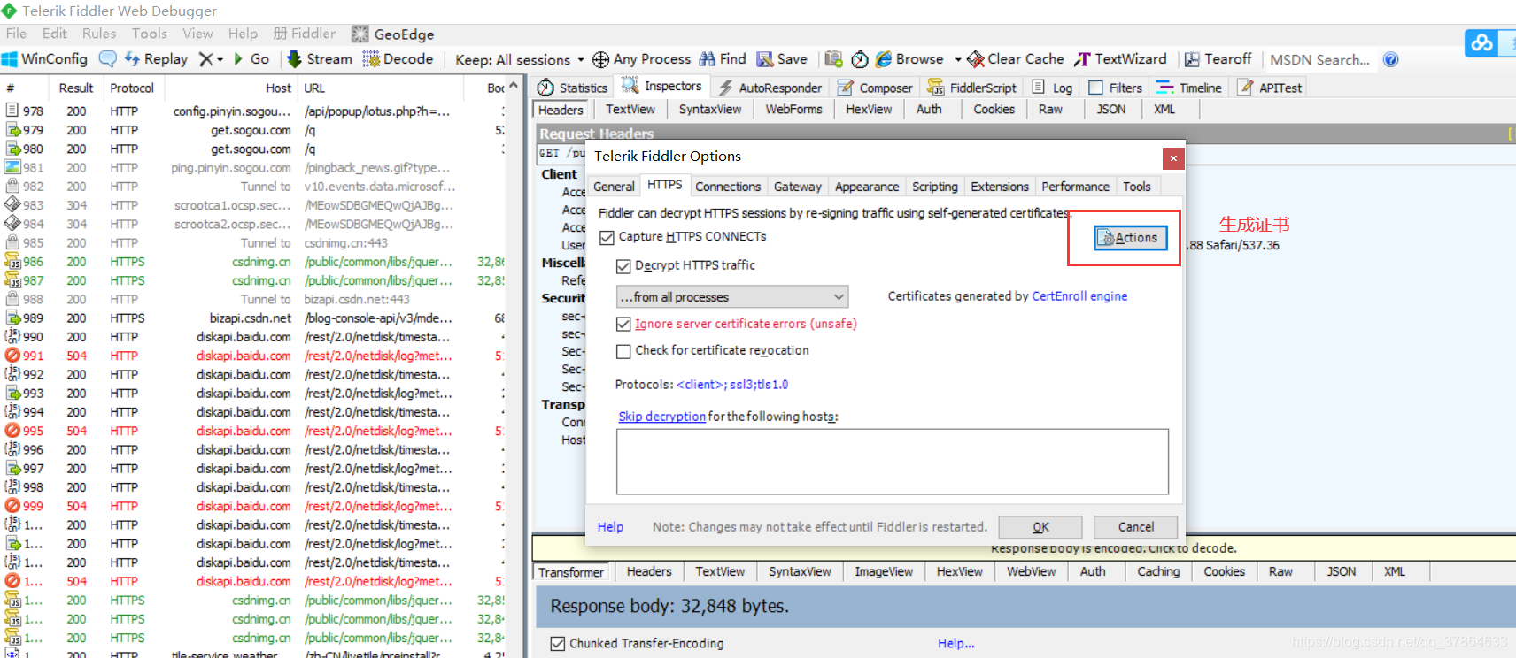Image resolution: width=1516 pixels, height=658 pixels.
Task: Click the Tearoff toolbar button
Action: 1218,59
